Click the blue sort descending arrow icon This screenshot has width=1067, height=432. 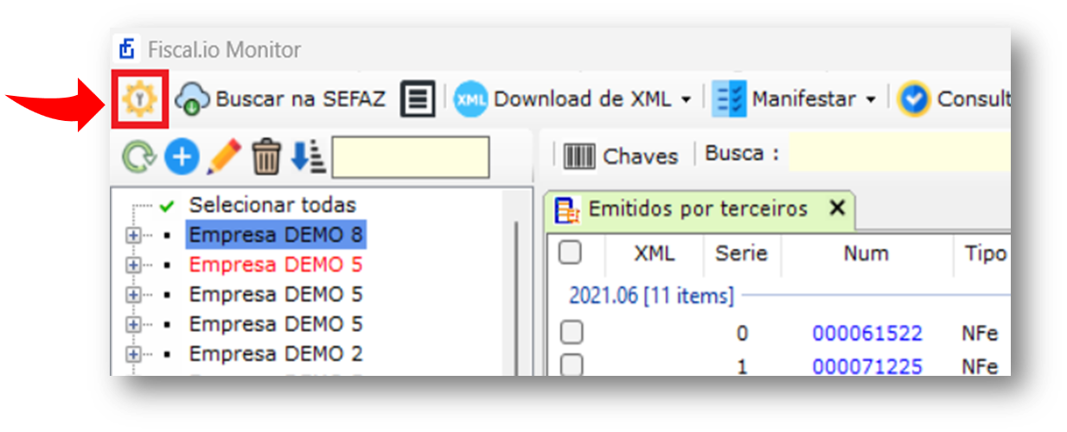point(307,156)
